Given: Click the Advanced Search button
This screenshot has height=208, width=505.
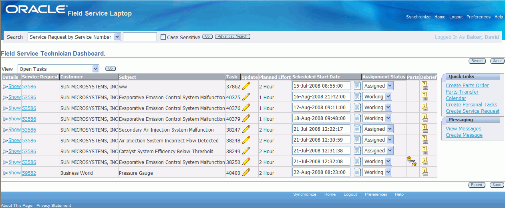Looking at the screenshot, I should coord(233,36).
